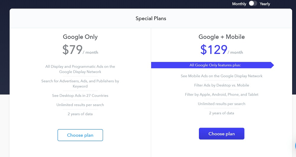Select the Google Only plan title
Image resolution: width=296 pixels, height=157 pixels.
pyautogui.click(x=80, y=37)
